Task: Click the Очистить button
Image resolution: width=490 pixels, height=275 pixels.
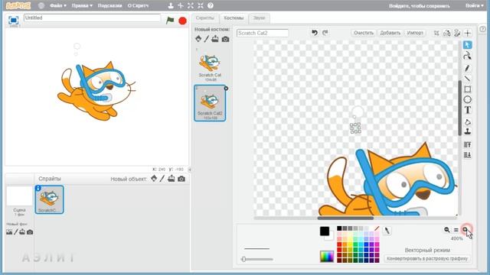Action: pos(364,33)
